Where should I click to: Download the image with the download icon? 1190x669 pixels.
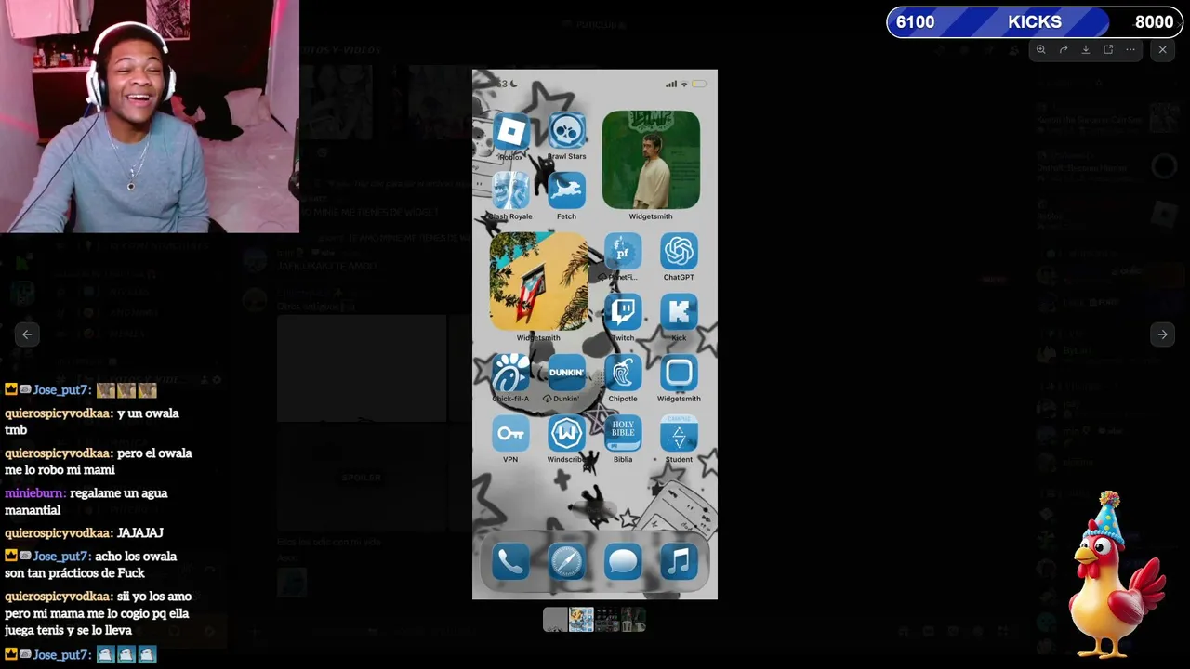(1086, 49)
